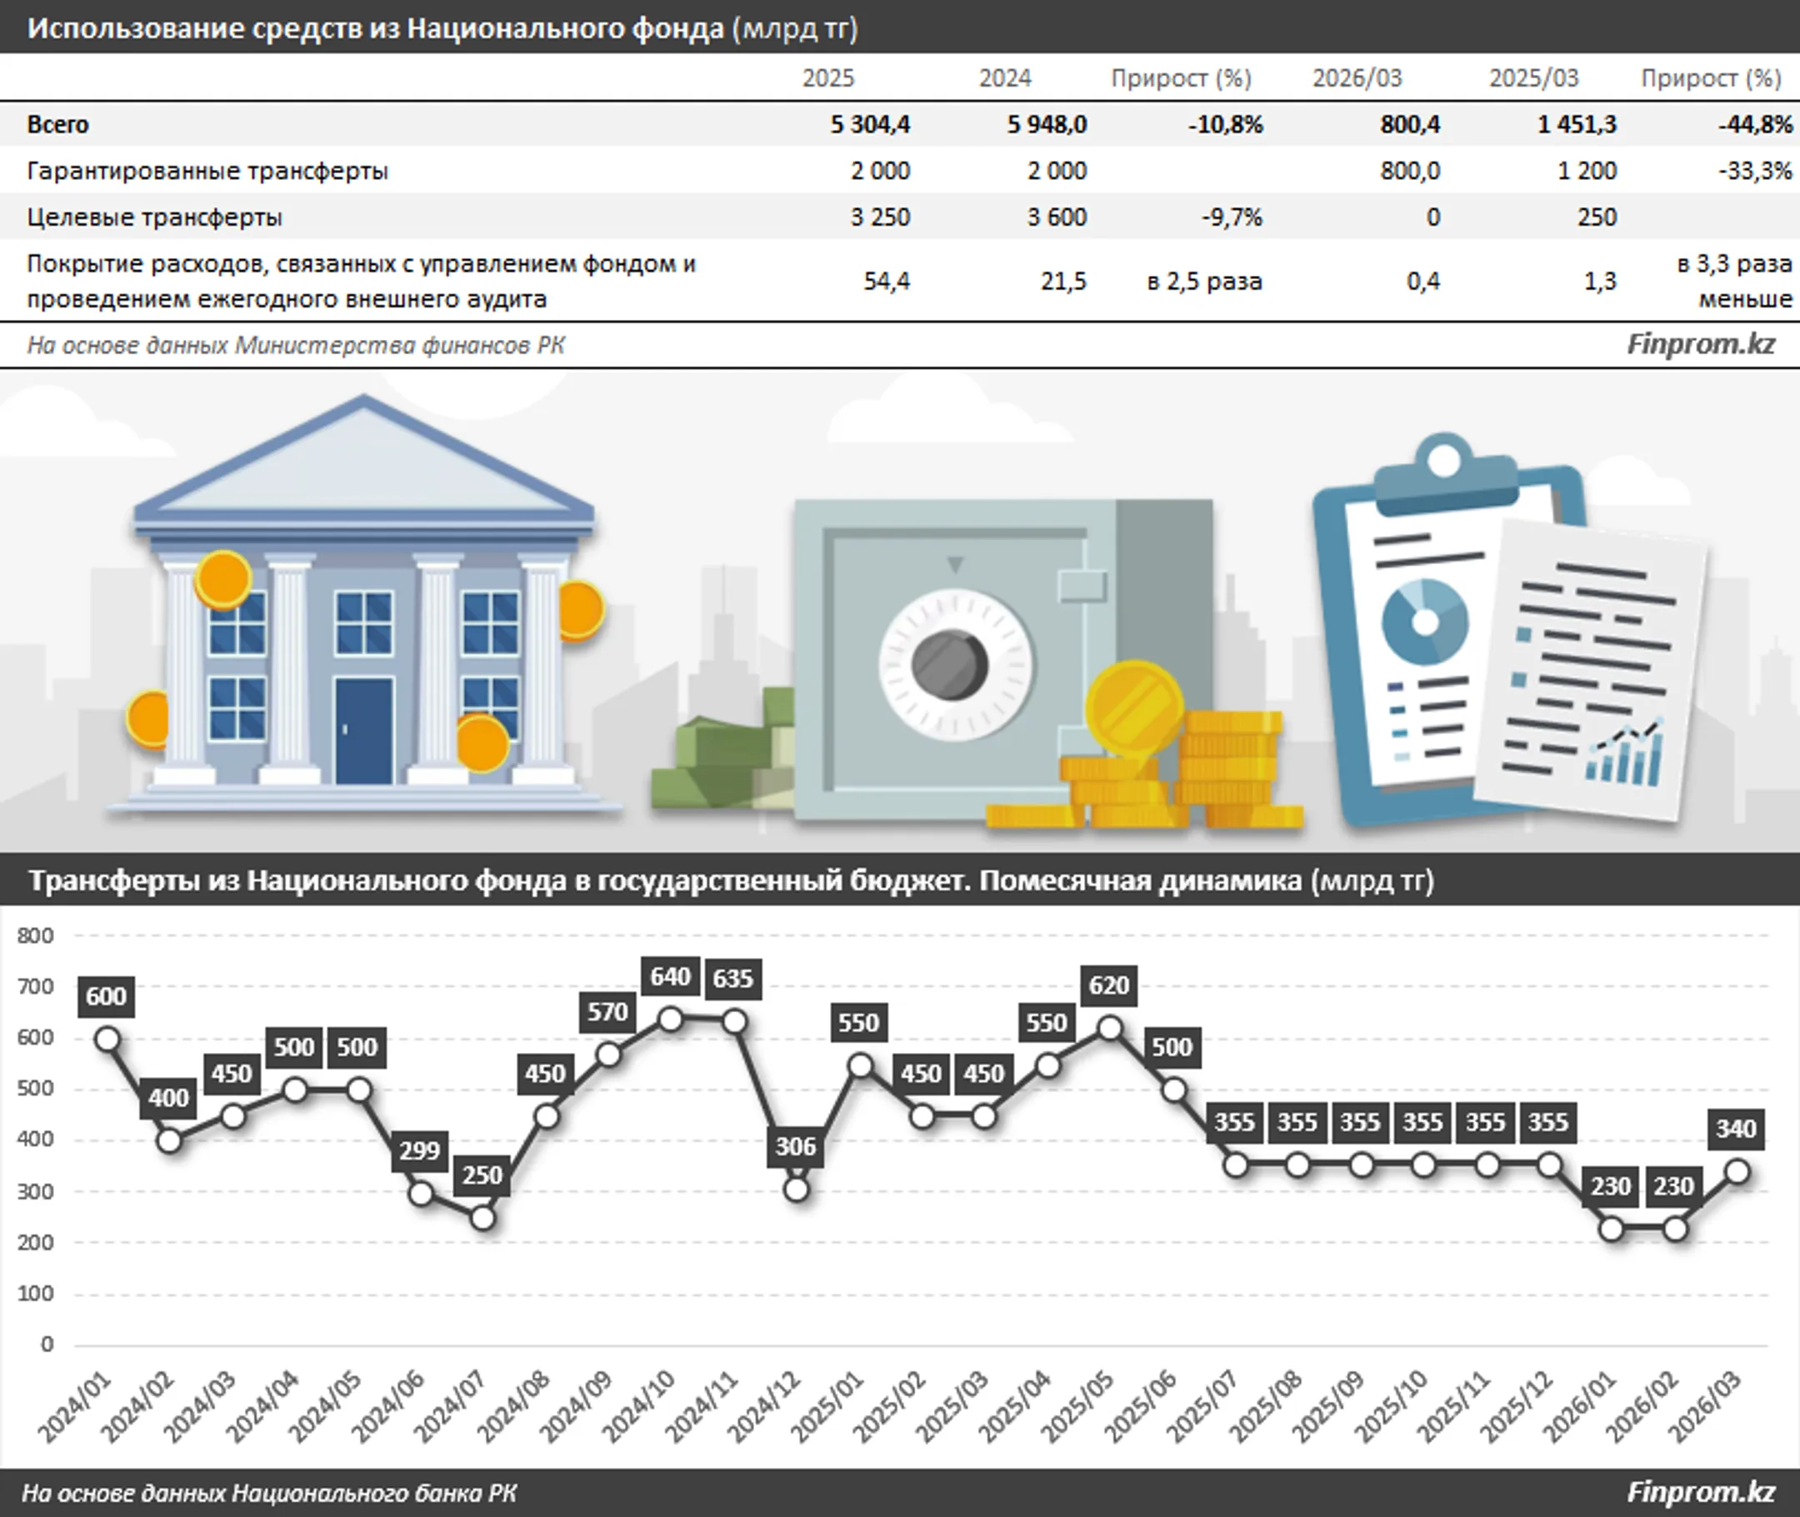Click the large gold coin beside safe
The width and height of the screenshot is (1800, 1517).
1134,707
